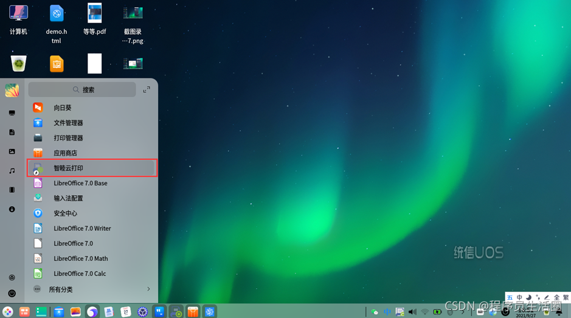Open control center gear on taskbar
Image resolution: width=571 pixels, height=318 pixels.
click(142, 312)
